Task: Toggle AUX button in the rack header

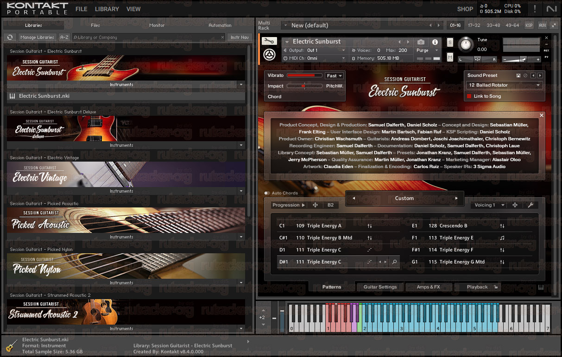Action: (x=543, y=25)
